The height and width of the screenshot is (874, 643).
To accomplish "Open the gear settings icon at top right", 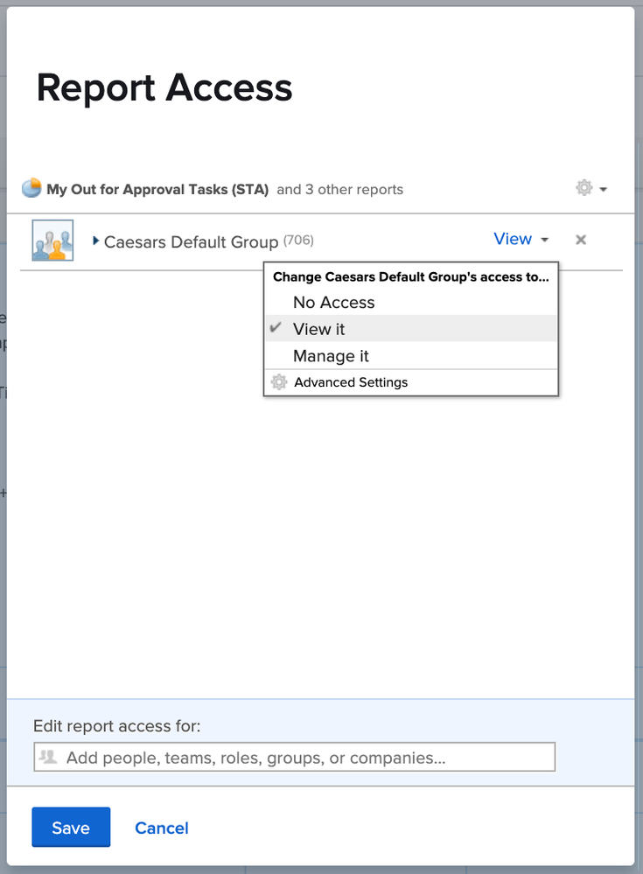I will (584, 188).
